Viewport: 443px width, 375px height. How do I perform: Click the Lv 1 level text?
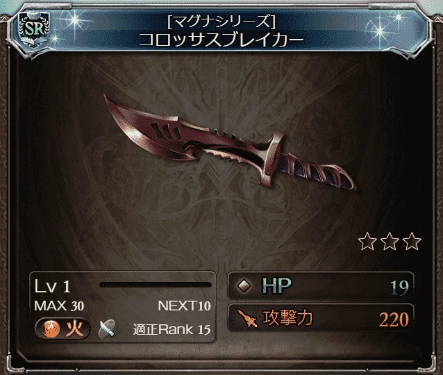pyautogui.click(x=52, y=287)
